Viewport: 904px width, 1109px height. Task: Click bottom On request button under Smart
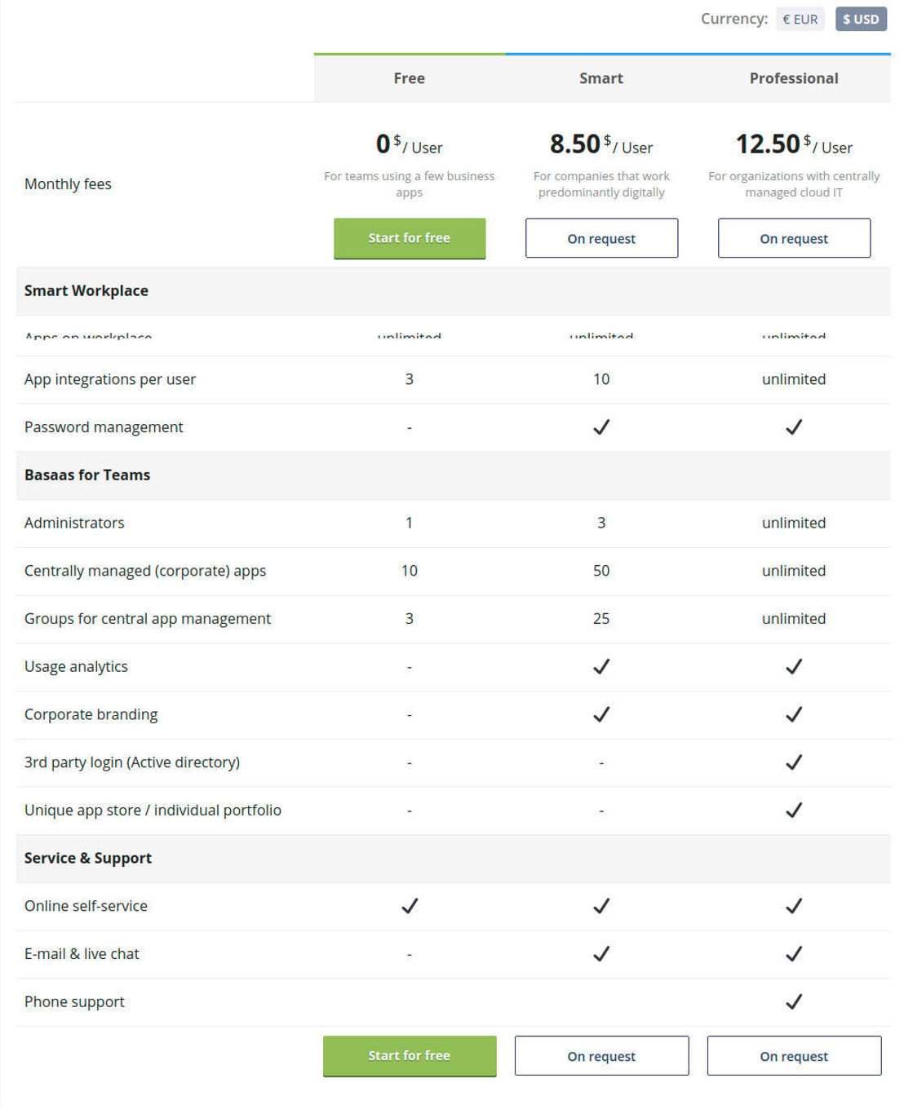click(601, 1056)
